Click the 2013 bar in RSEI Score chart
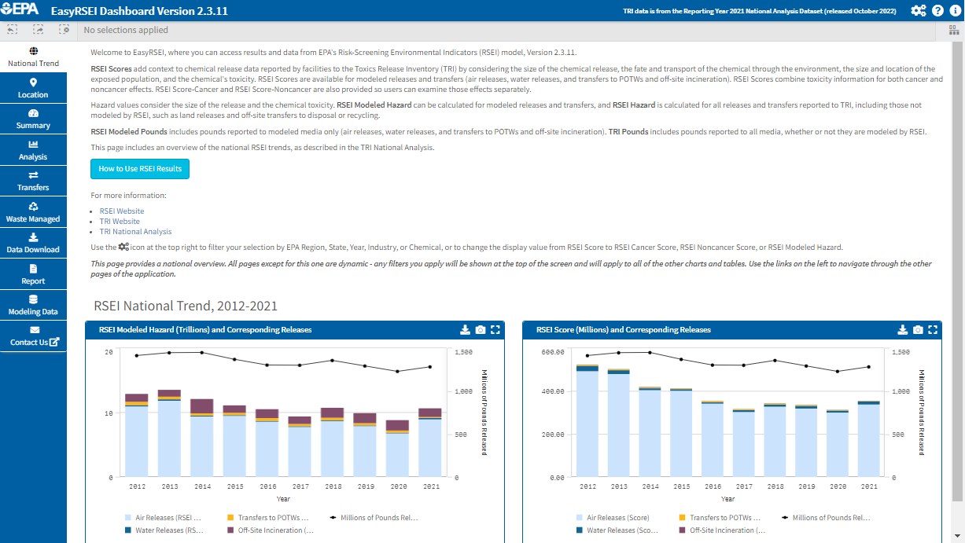The width and height of the screenshot is (965, 543). [x=618, y=424]
